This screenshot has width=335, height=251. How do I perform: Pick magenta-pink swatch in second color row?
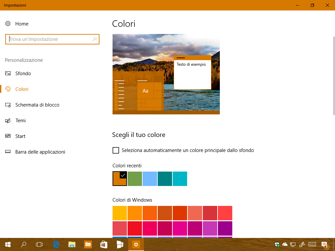[180, 228]
